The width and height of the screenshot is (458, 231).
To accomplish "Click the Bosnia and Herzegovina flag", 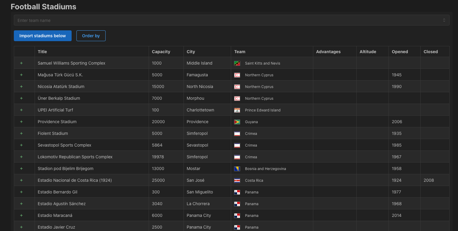I will 237,169.
